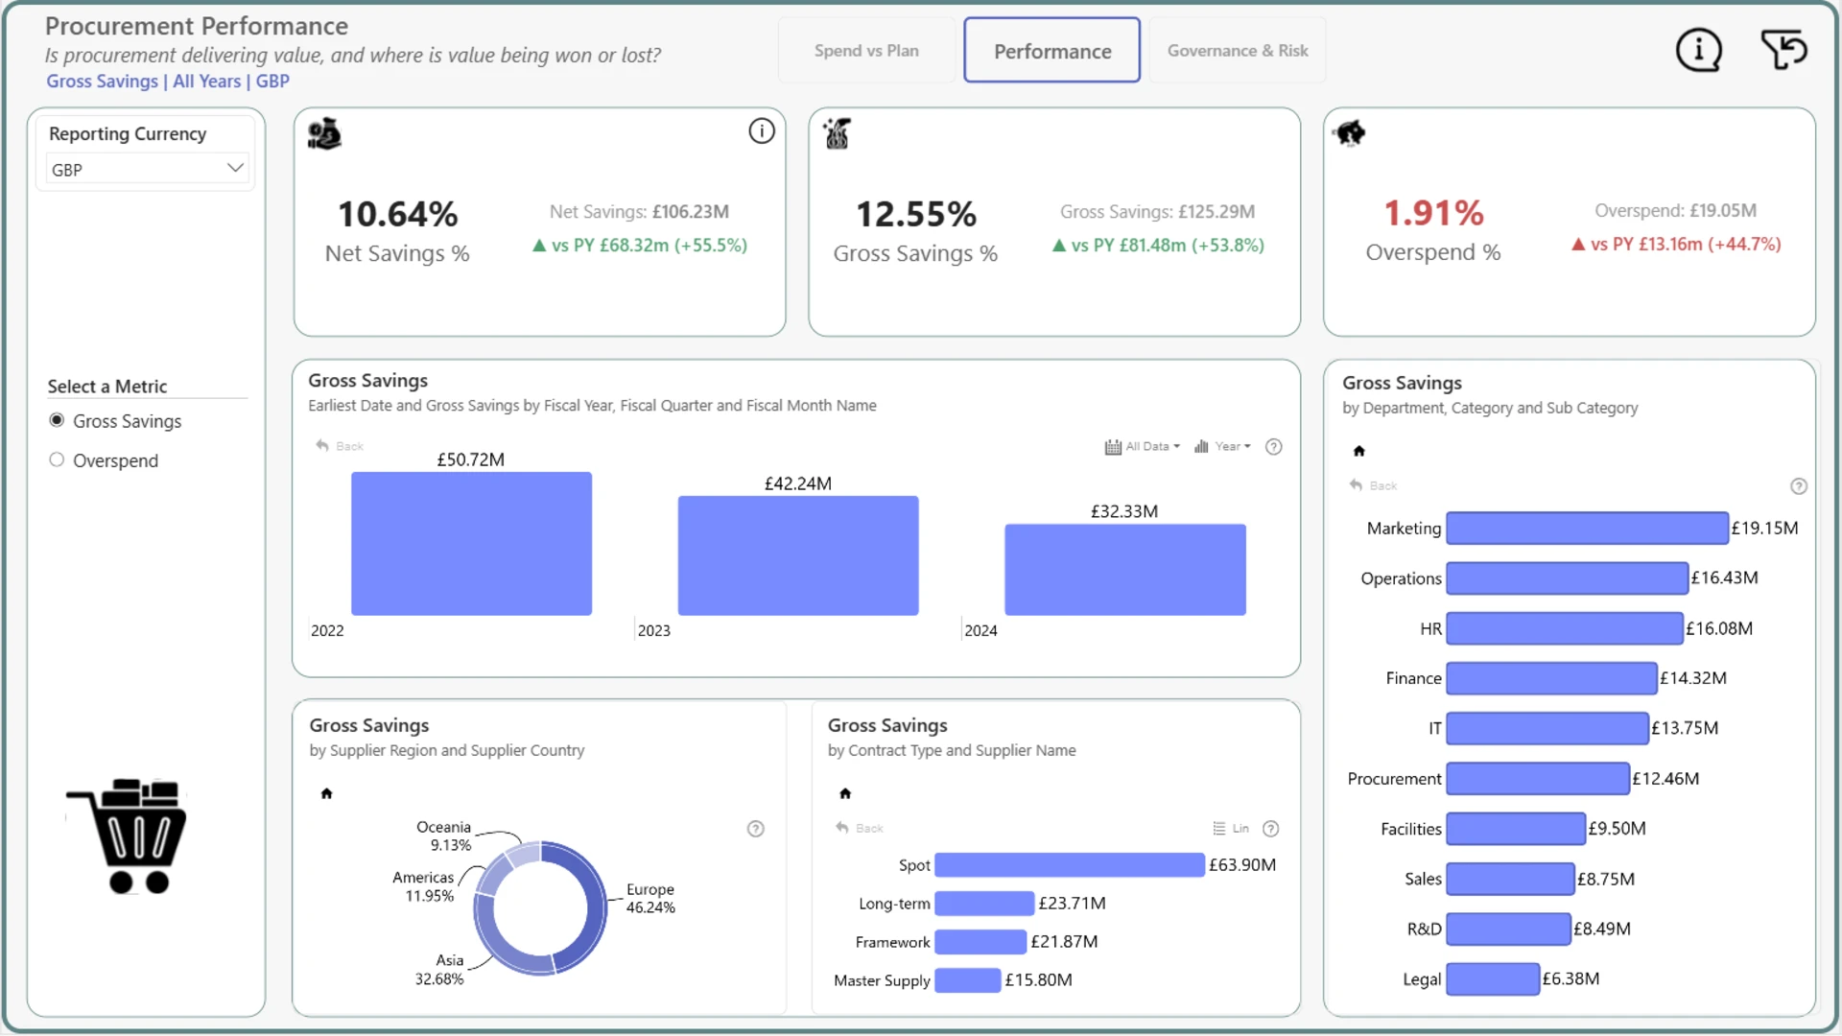Click the piggy bank Overspend icon
This screenshot has height=1036, width=1842.
coord(1351,133)
